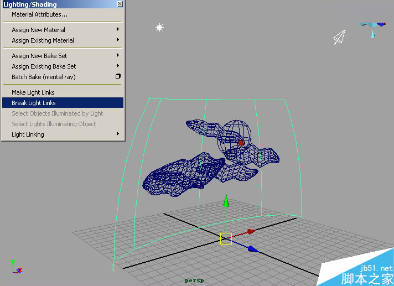Click the green Y-axis move arrow

coord(226,201)
